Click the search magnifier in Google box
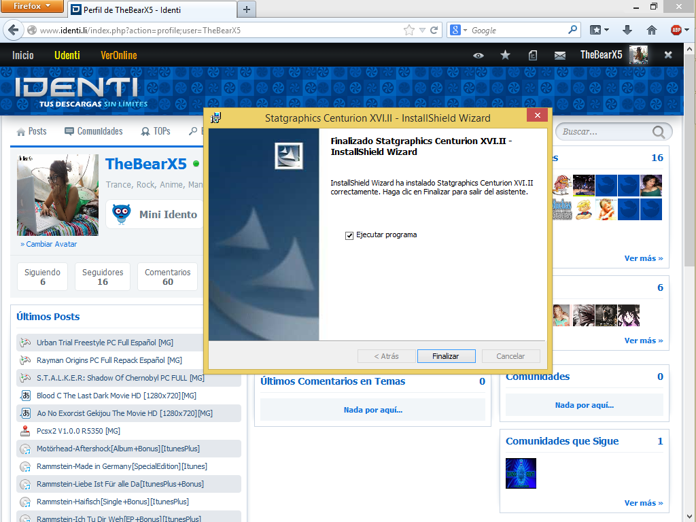The height and width of the screenshot is (522, 696). (x=572, y=30)
